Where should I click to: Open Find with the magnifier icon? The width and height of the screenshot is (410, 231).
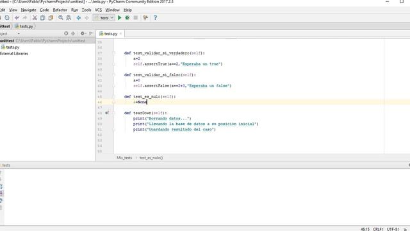point(61,18)
